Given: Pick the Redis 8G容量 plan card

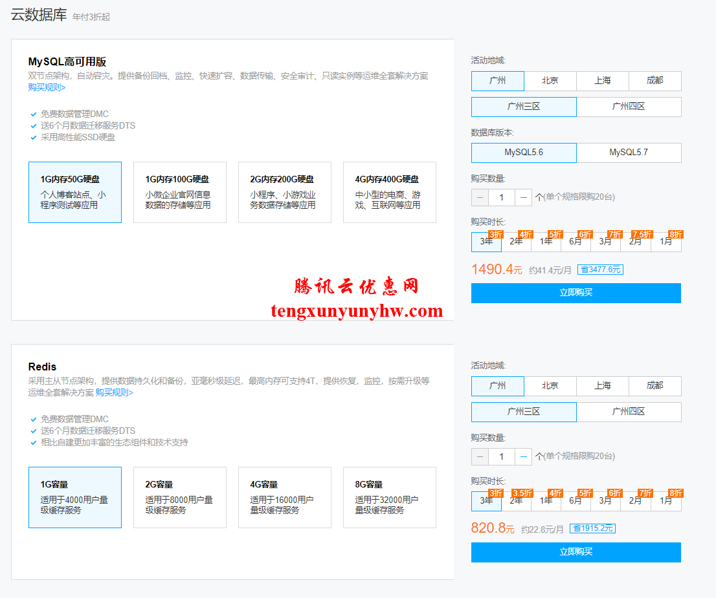Looking at the screenshot, I should [390, 497].
